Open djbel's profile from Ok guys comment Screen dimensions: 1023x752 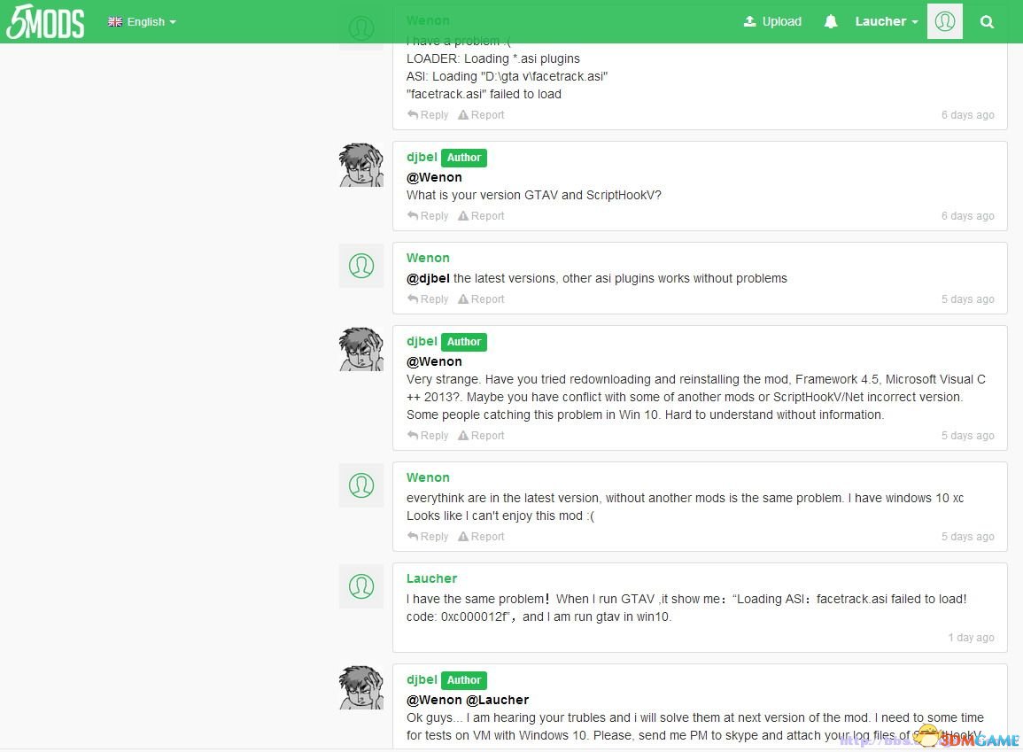422,679
